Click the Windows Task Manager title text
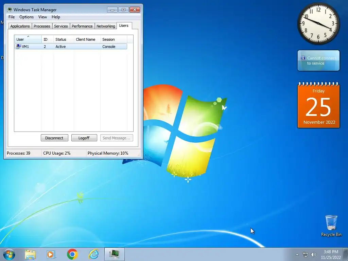 (35, 10)
